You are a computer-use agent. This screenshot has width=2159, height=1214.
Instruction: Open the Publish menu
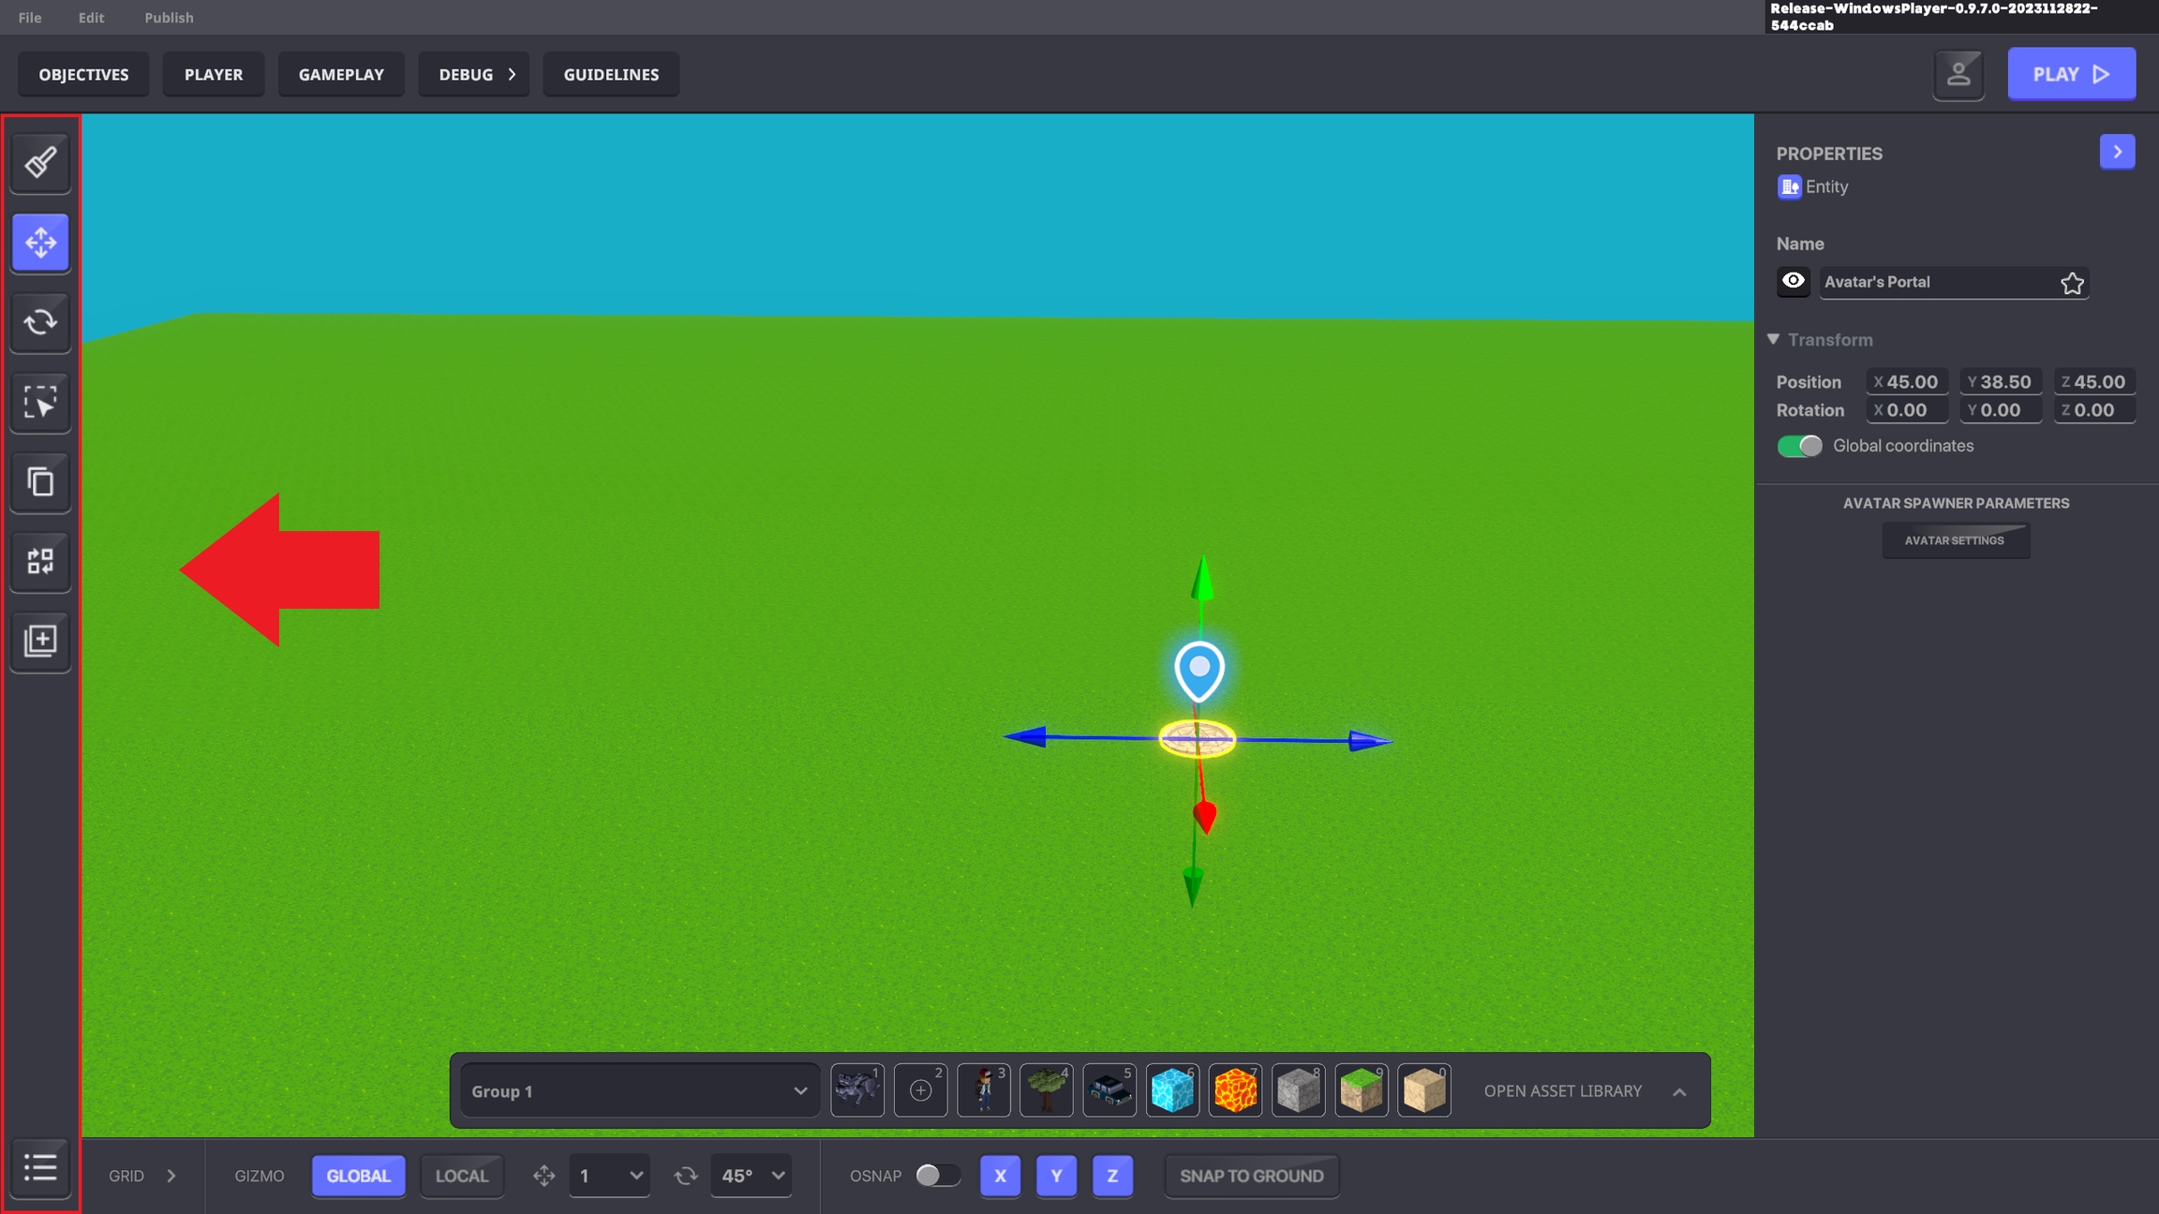coord(169,17)
